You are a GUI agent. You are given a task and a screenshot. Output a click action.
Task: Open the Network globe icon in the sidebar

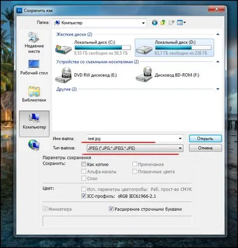coord(34,145)
